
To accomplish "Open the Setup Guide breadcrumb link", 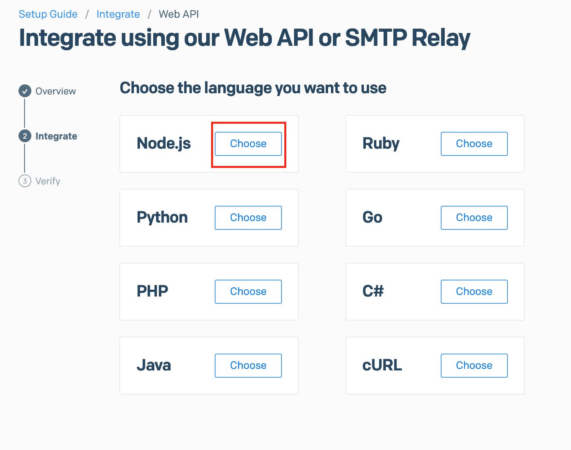I will [x=48, y=14].
